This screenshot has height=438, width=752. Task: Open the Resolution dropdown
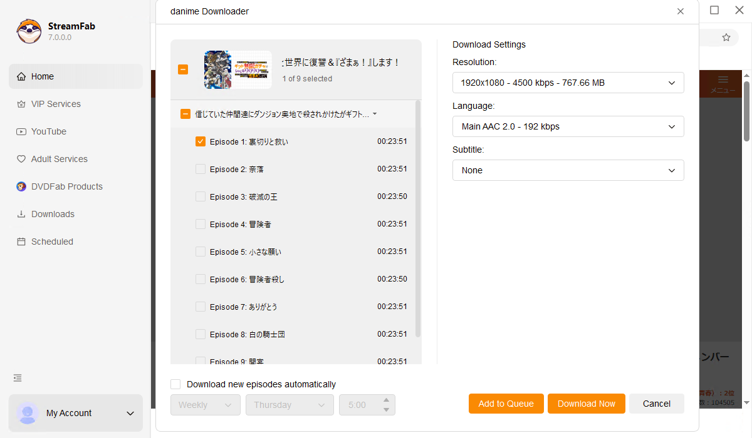point(567,83)
